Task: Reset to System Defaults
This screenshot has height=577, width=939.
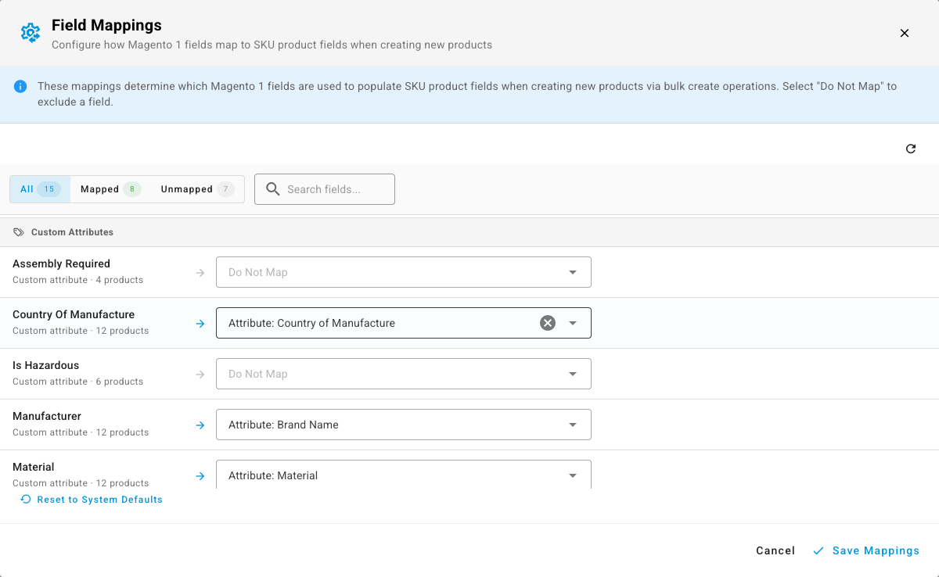Action: 92,500
